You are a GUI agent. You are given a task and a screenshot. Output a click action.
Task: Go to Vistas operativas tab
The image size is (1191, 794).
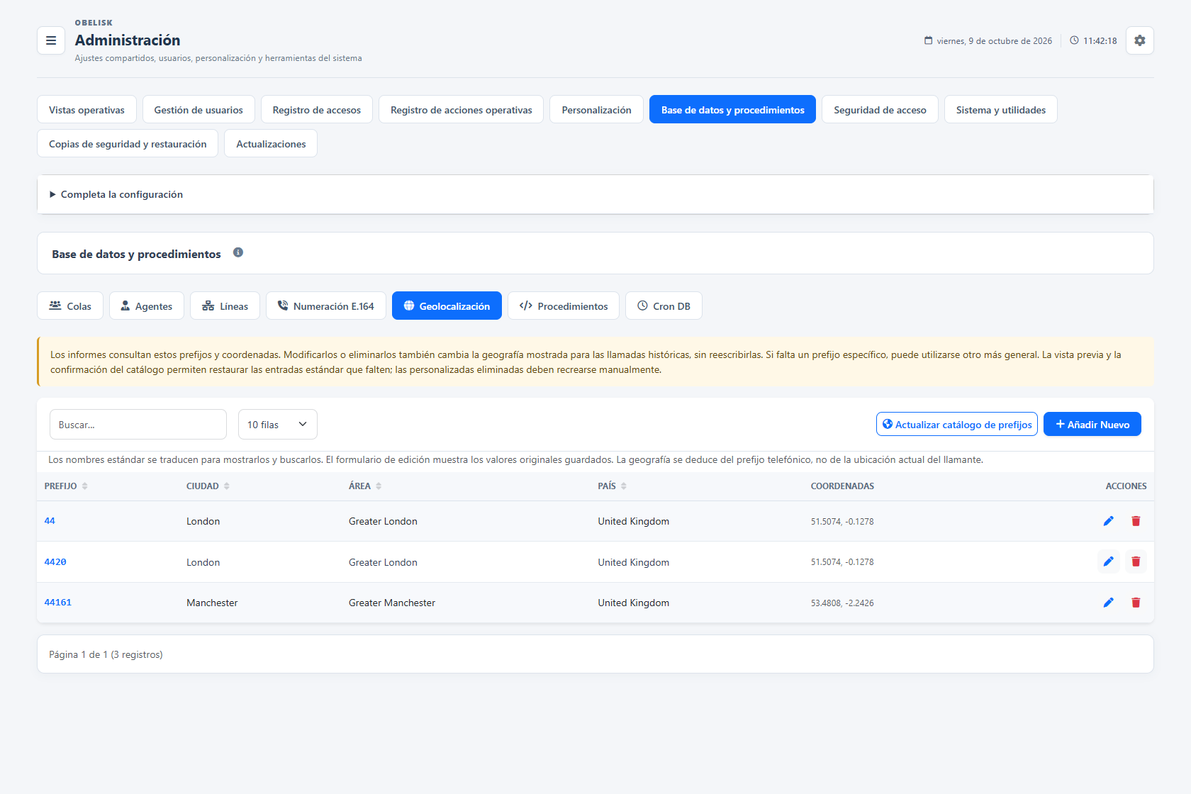click(x=86, y=109)
